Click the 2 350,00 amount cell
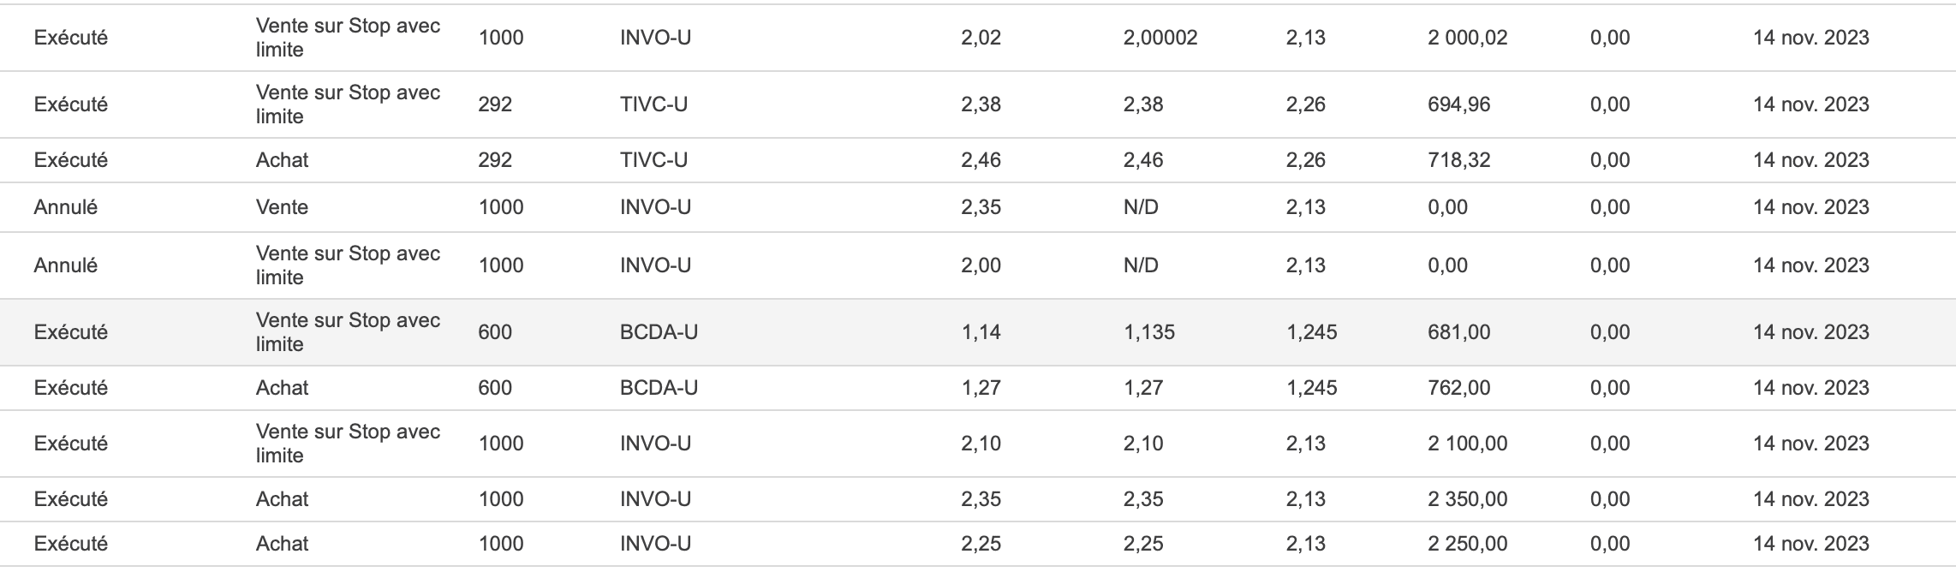 1467,499
